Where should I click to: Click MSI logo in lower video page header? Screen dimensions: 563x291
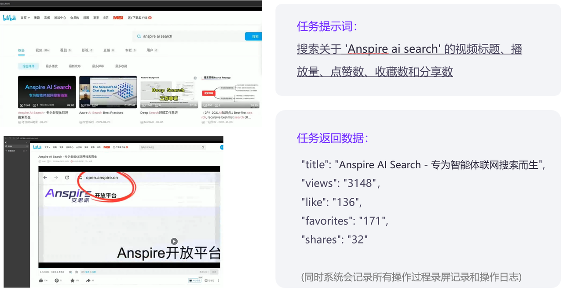pos(106,147)
